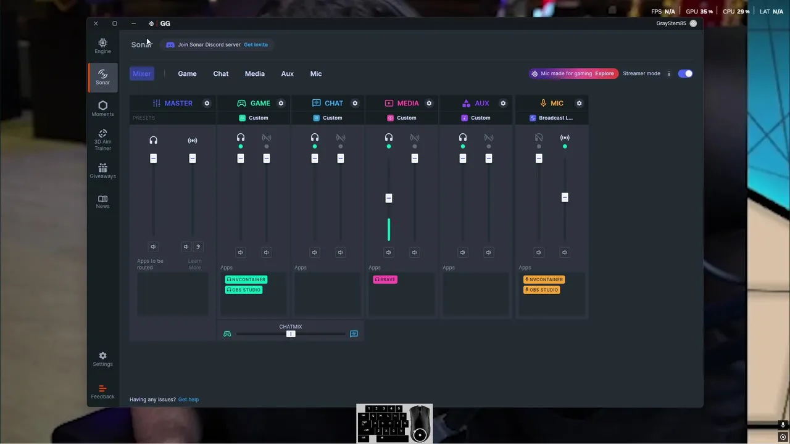Click the Media headphone volume fader handle

[388, 198]
